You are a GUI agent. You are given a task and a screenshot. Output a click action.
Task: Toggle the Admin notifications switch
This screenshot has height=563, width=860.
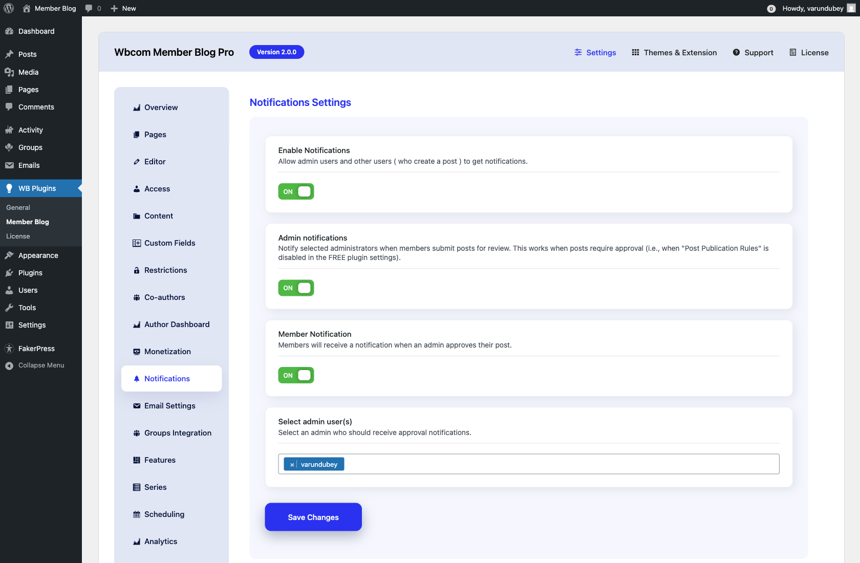click(296, 288)
